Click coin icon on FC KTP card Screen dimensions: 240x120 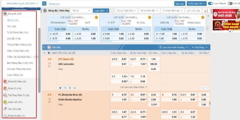pyautogui.click(x=149, y=17)
